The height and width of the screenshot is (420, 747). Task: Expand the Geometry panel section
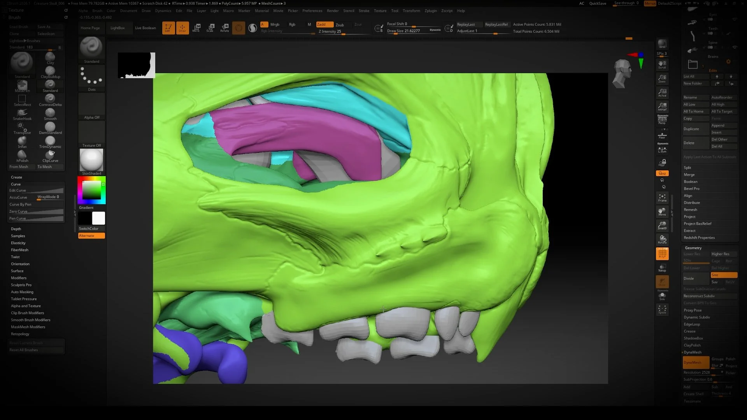pos(693,248)
